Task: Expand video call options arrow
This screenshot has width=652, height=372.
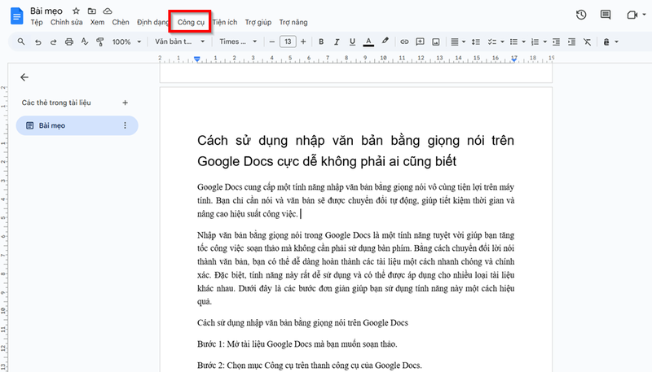Action: pyautogui.click(x=644, y=15)
